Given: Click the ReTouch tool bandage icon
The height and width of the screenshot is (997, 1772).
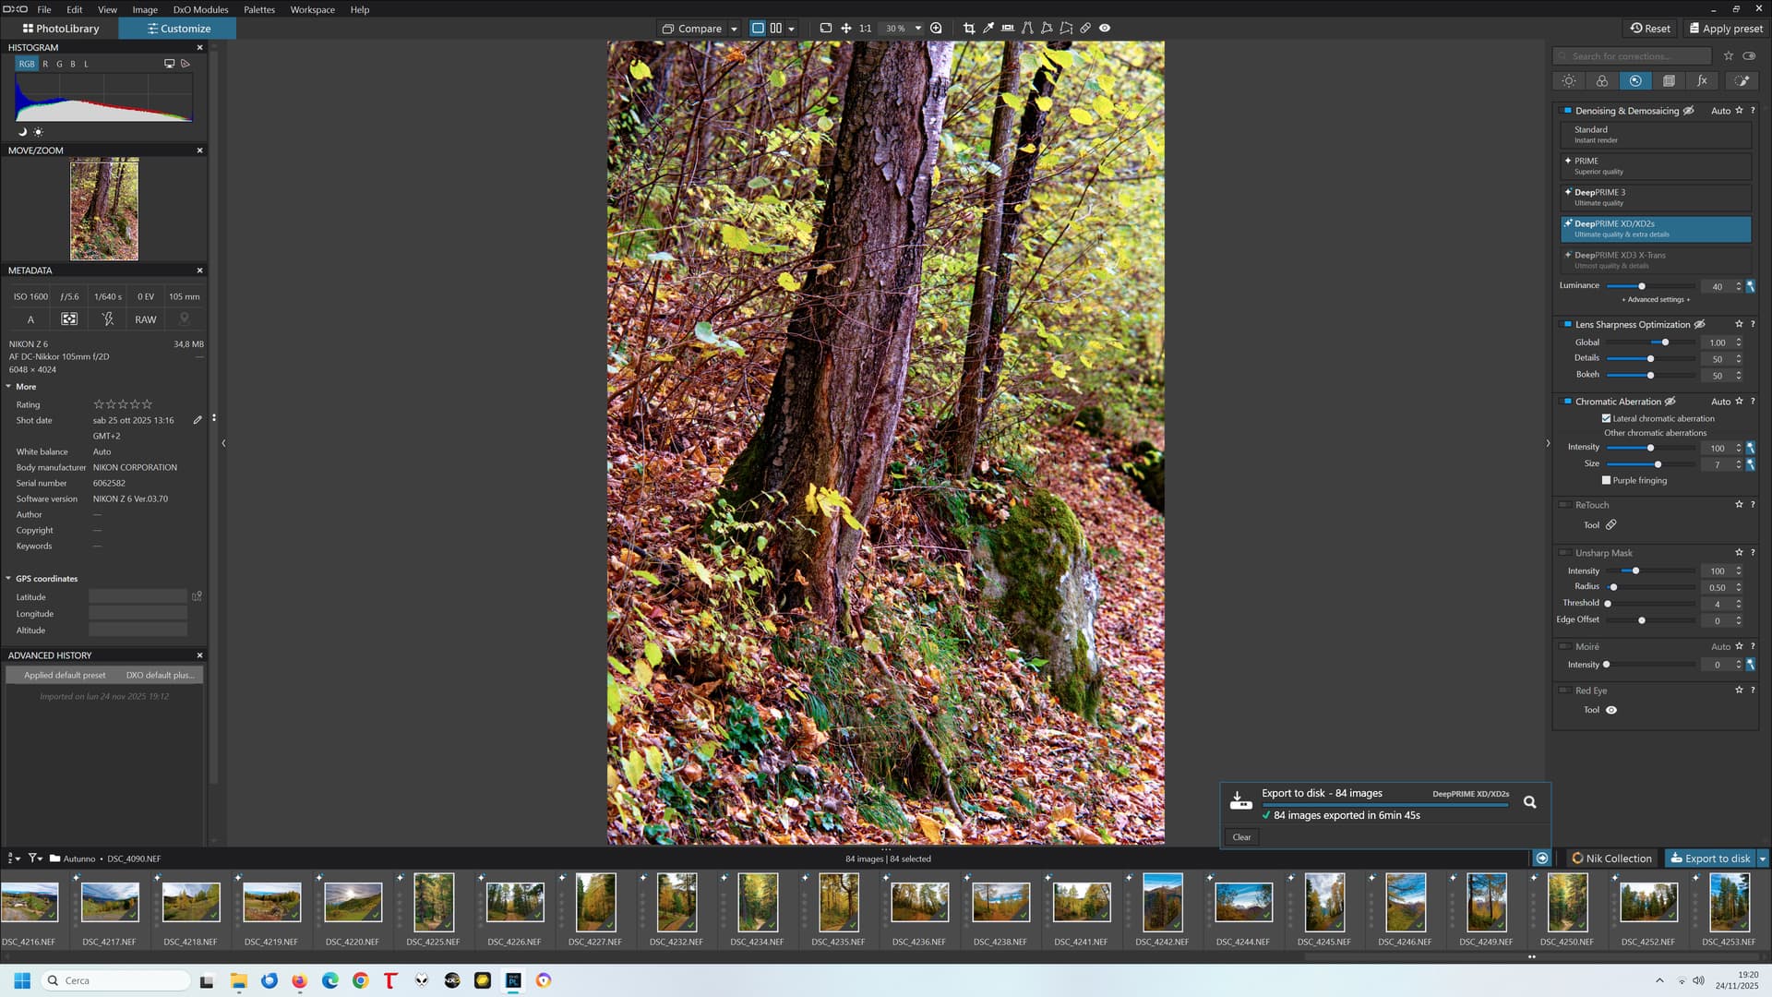Looking at the screenshot, I should pos(1610,525).
